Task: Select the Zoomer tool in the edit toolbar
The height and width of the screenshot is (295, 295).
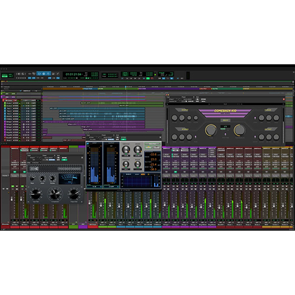Action: pyautogui.click(x=34, y=74)
